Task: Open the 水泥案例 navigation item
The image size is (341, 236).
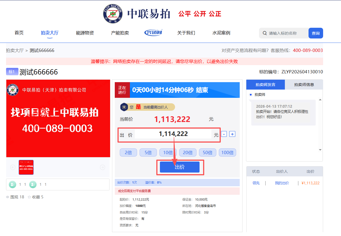Action: click(221, 33)
